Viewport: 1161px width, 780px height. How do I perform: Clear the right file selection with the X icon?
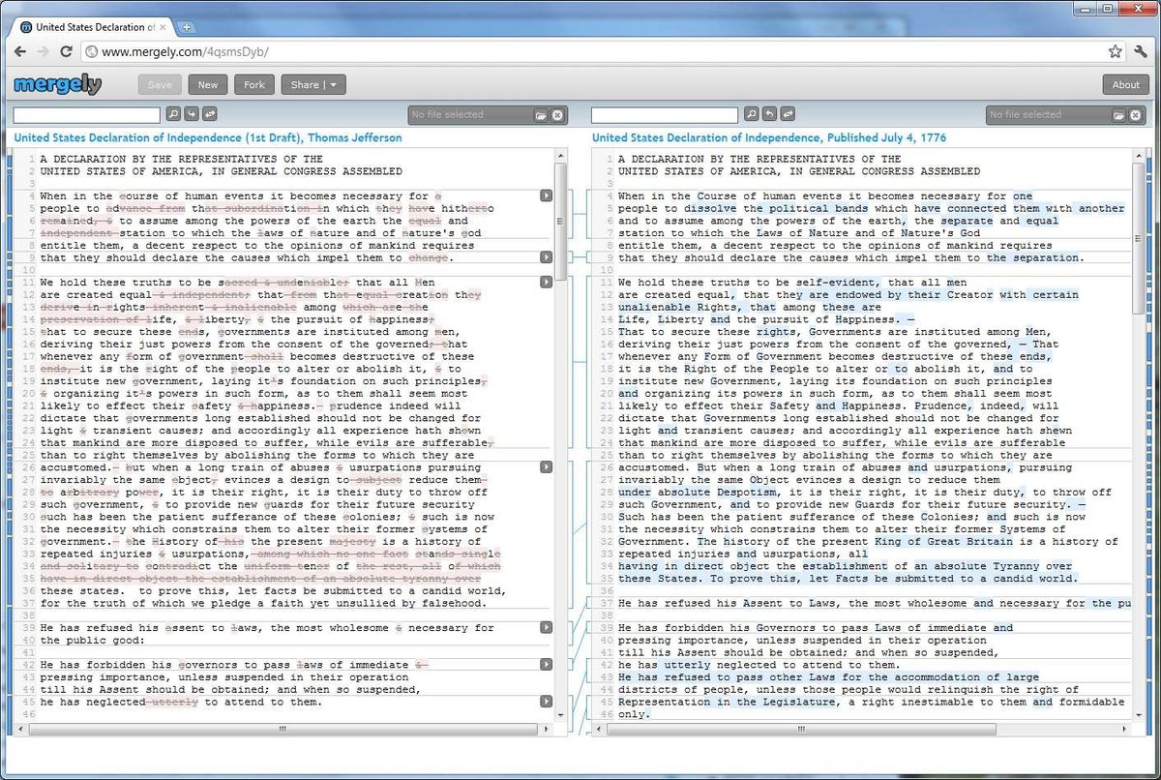[1134, 114]
